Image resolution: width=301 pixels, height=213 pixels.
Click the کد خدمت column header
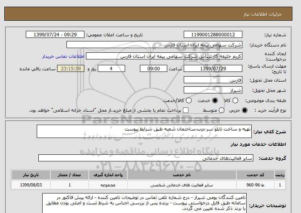pos(255,175)
